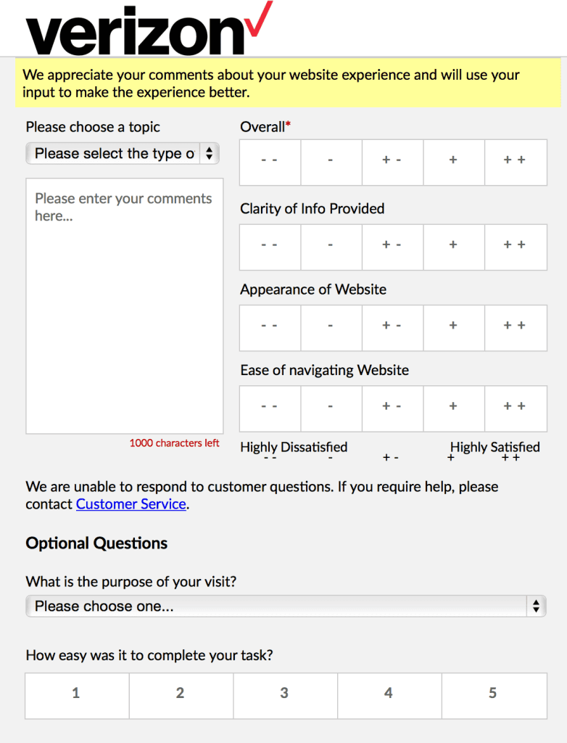Rate Clarity of Info Provided with "-"

coord(331,247)
